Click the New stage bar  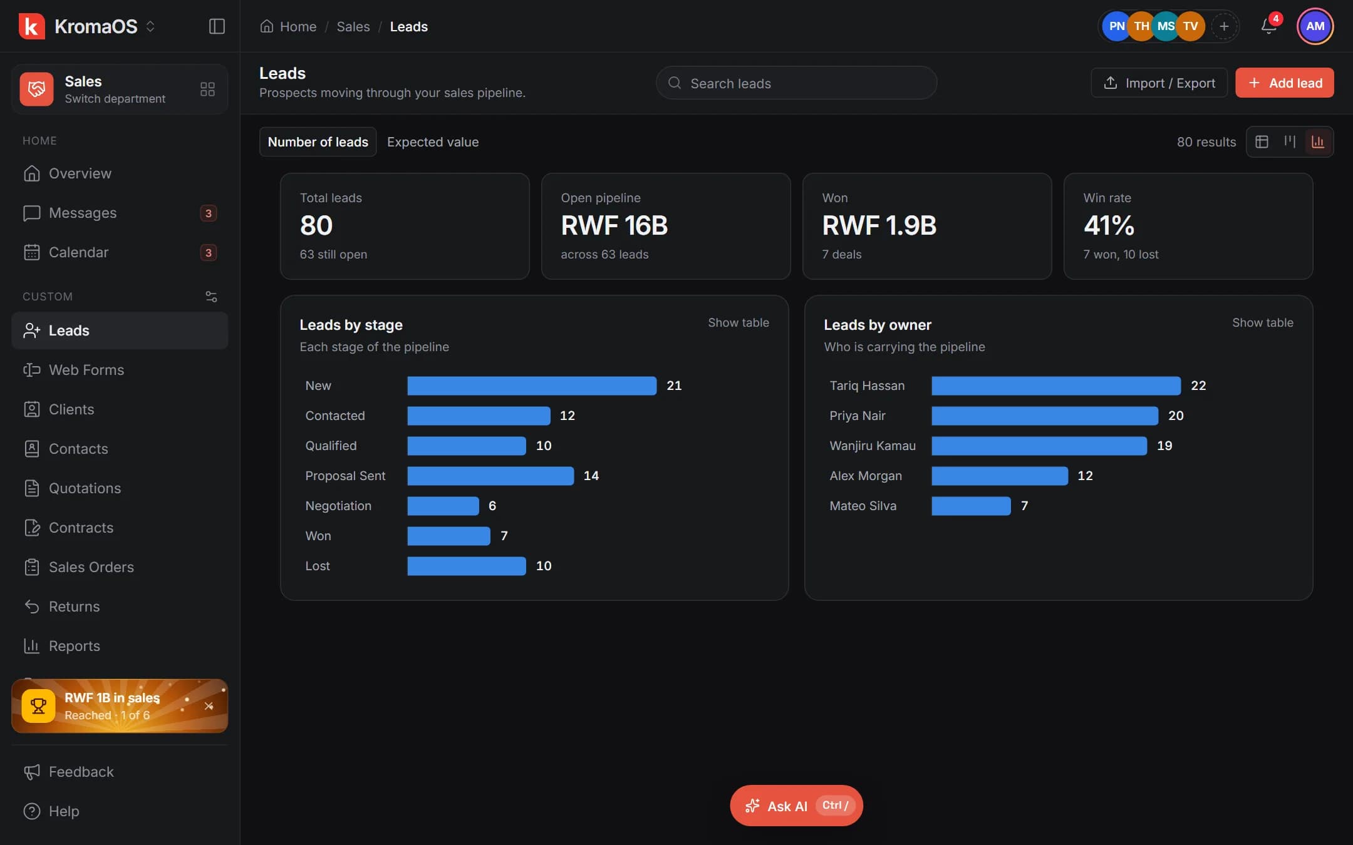pos(532,386)
